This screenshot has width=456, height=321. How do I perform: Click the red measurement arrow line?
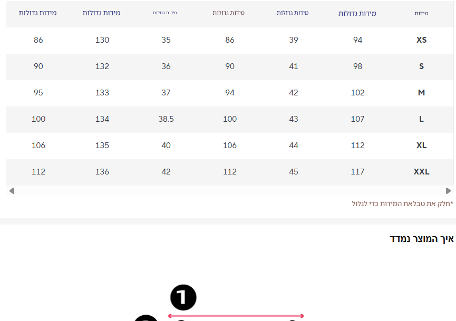coord(236,316)
